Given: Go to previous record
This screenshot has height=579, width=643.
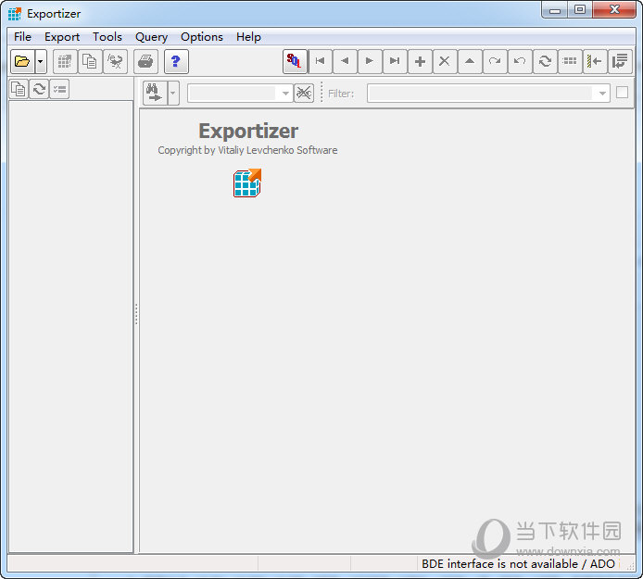Looking at the screenshot, I should point(346,61).
